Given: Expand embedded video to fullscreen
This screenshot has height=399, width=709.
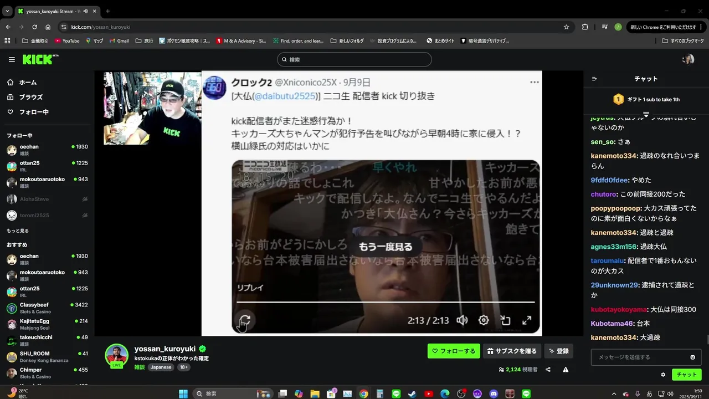Looking at the screenshot, I should pos(527,320).
